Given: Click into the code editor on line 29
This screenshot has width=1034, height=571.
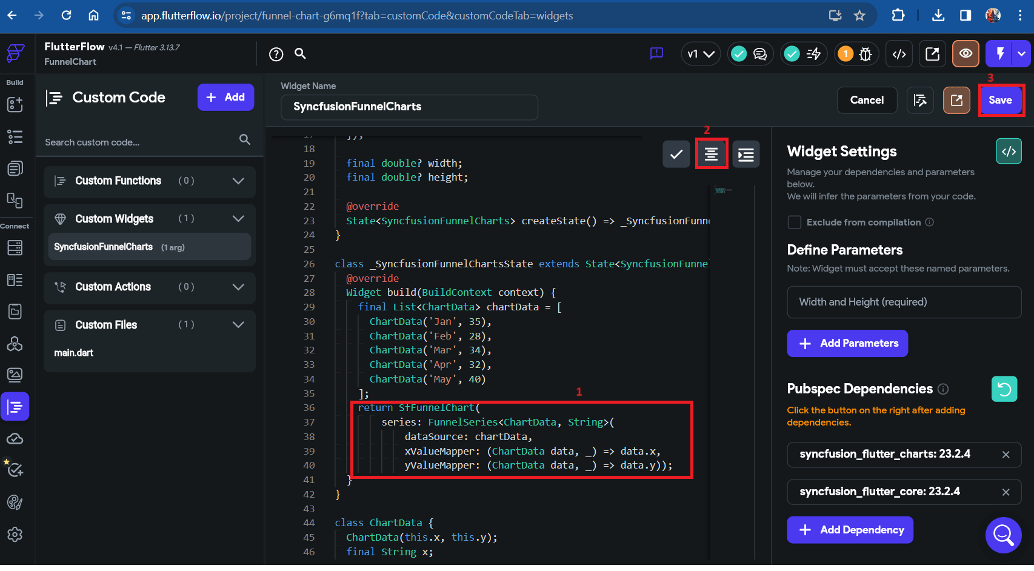Looking at the screenshot, I should [459, 307].
